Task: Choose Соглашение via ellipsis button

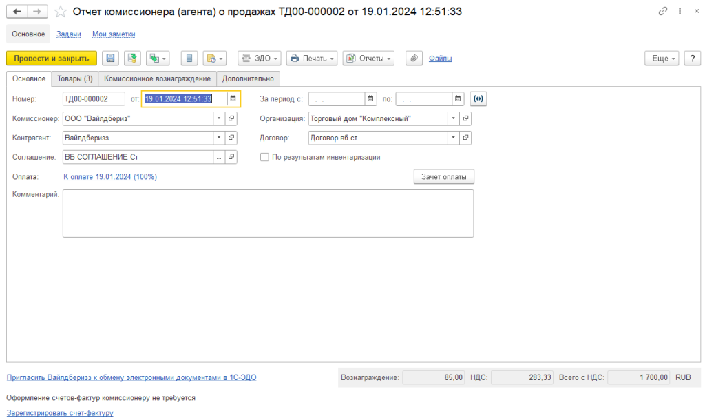Action: [x=219, y=157]
